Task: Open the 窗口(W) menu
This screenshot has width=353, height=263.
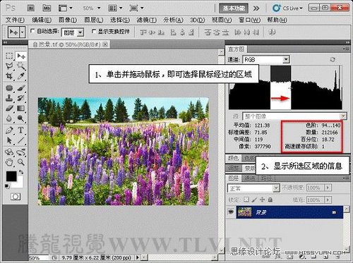Action: click(x=249, y=20)
